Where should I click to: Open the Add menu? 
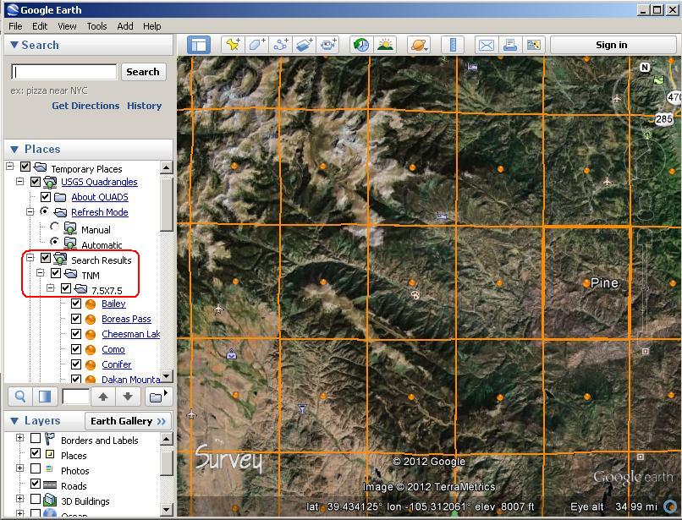point(124,25)
